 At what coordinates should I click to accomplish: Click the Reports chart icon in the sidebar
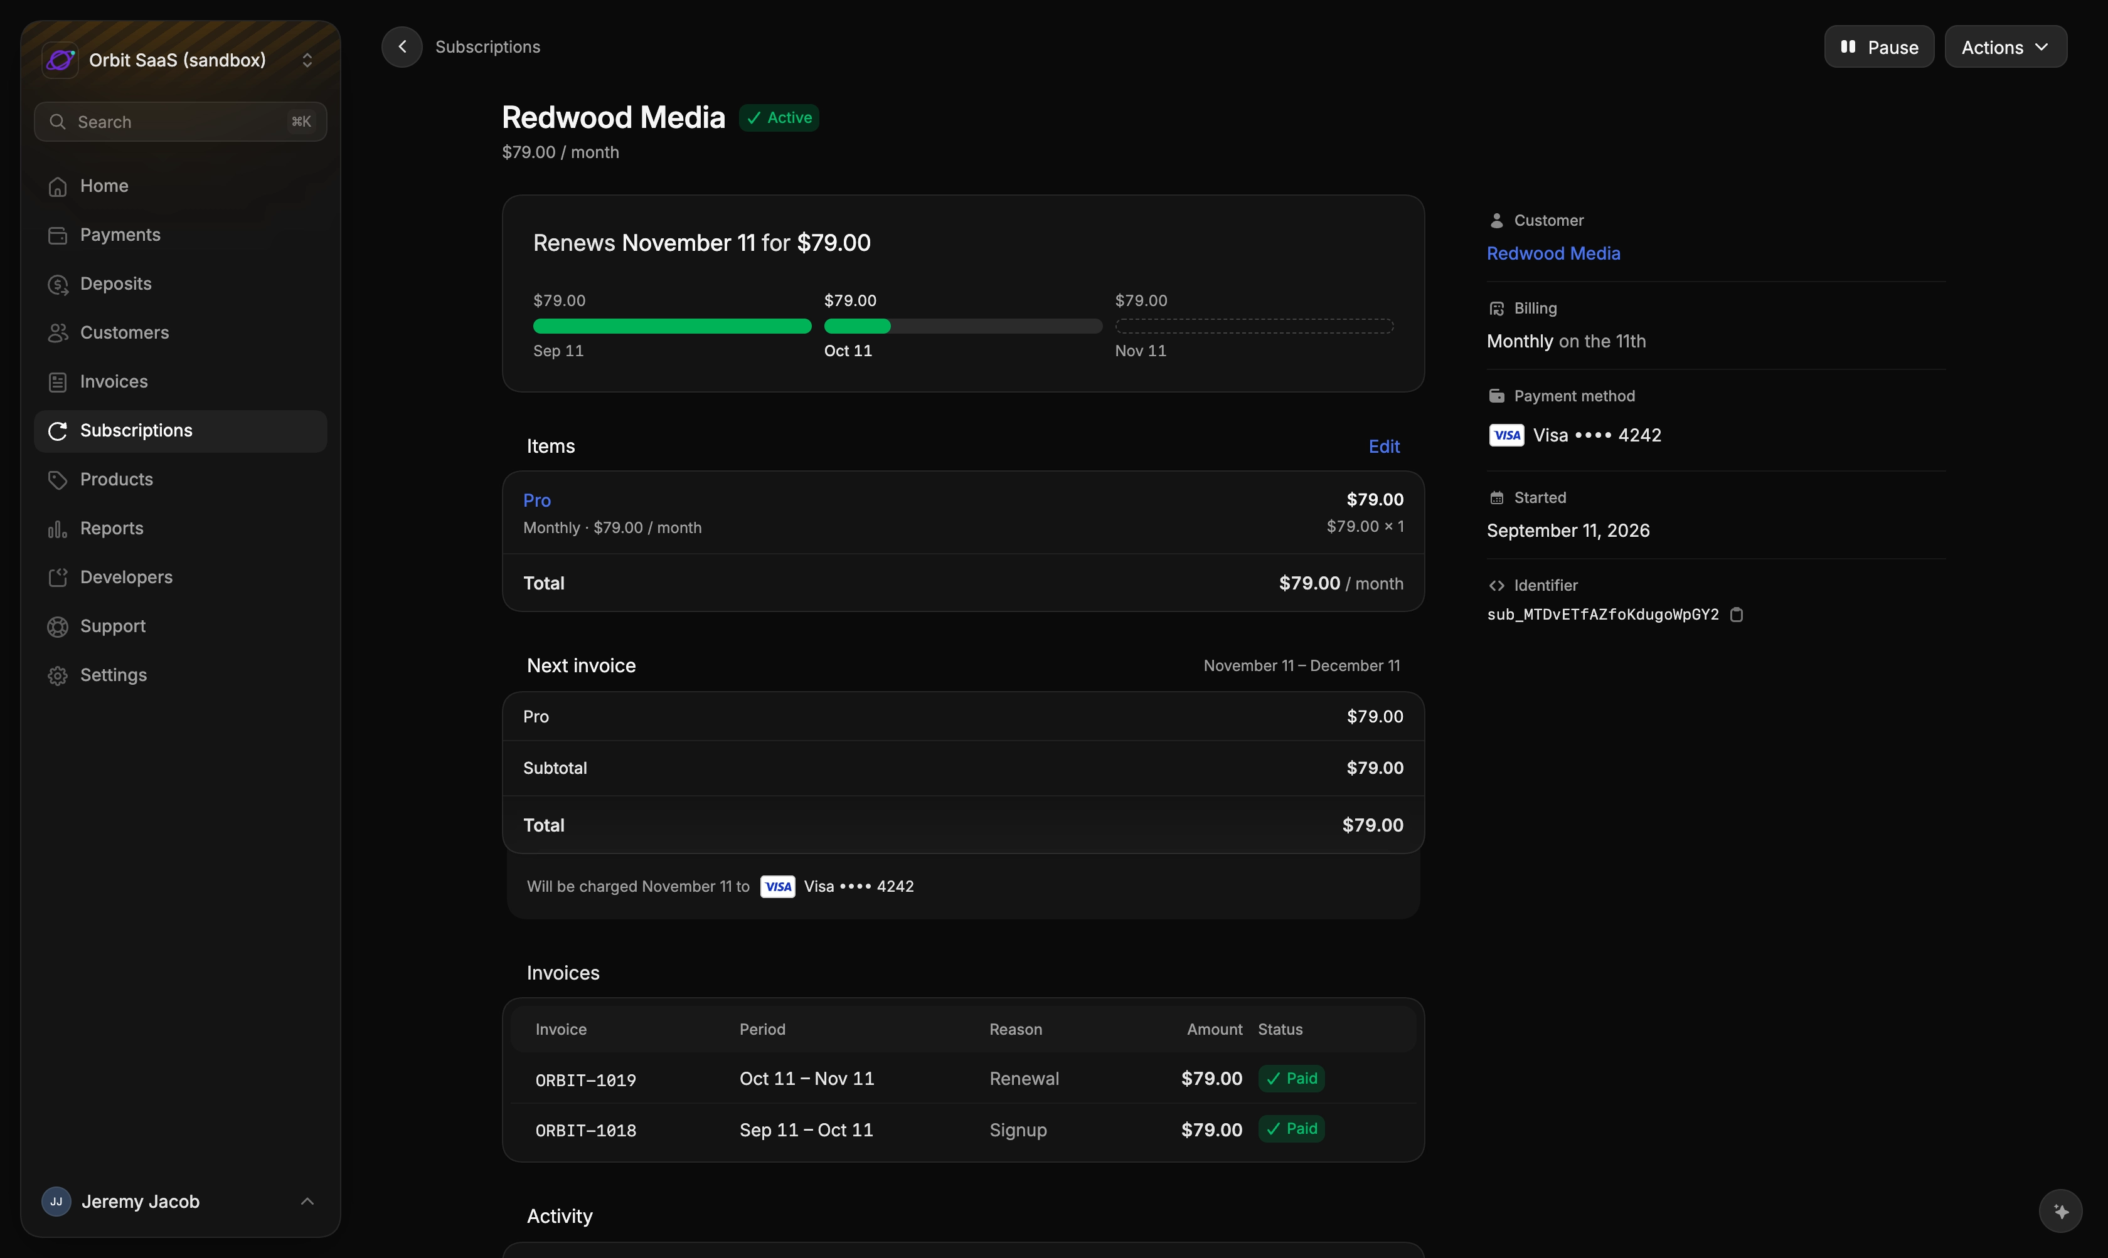58,529
